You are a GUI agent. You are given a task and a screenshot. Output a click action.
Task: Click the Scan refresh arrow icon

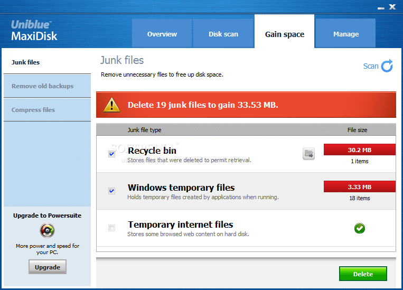[x=387, y=66]
